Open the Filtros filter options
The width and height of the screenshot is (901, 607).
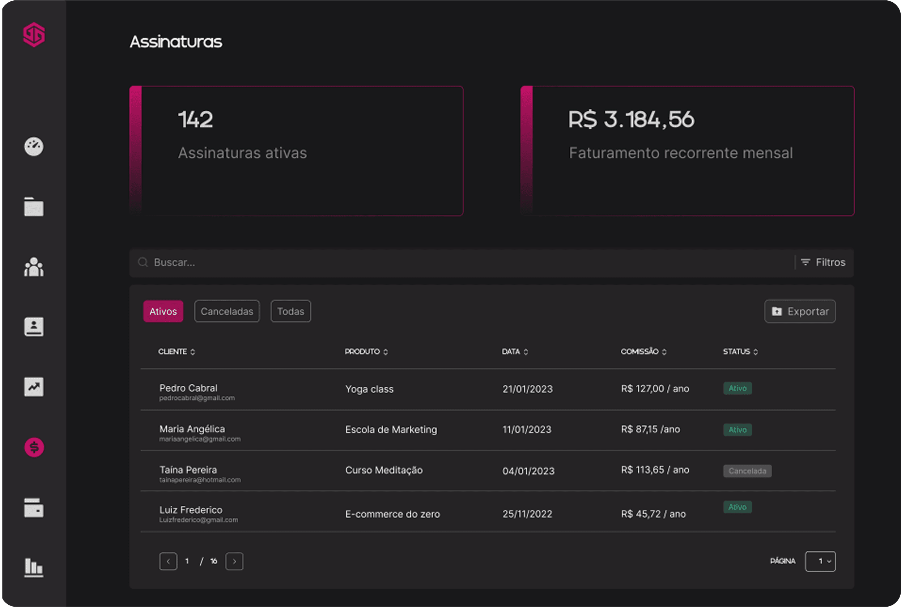click(823, 263)
